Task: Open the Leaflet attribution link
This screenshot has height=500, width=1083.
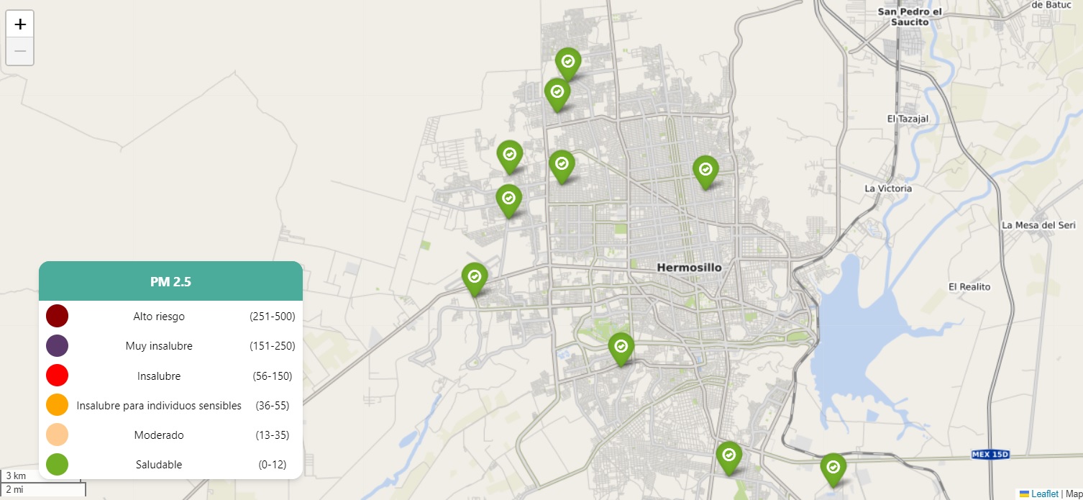Action: 1044,494
